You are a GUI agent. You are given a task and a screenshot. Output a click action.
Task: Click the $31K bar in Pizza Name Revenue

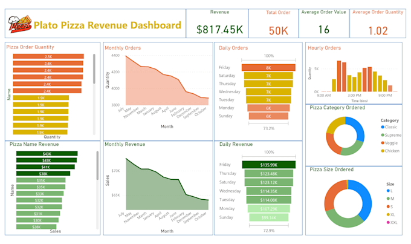(38, 214)
